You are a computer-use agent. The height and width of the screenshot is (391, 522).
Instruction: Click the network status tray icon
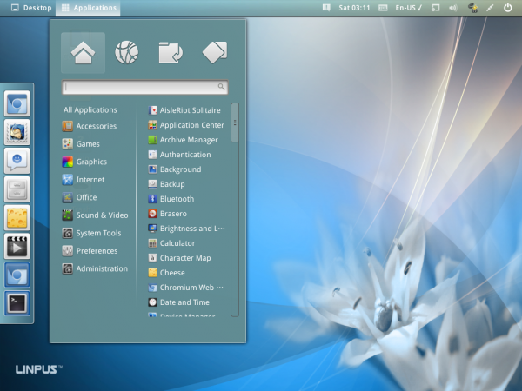pyautogui.click(x=472, y=8)
